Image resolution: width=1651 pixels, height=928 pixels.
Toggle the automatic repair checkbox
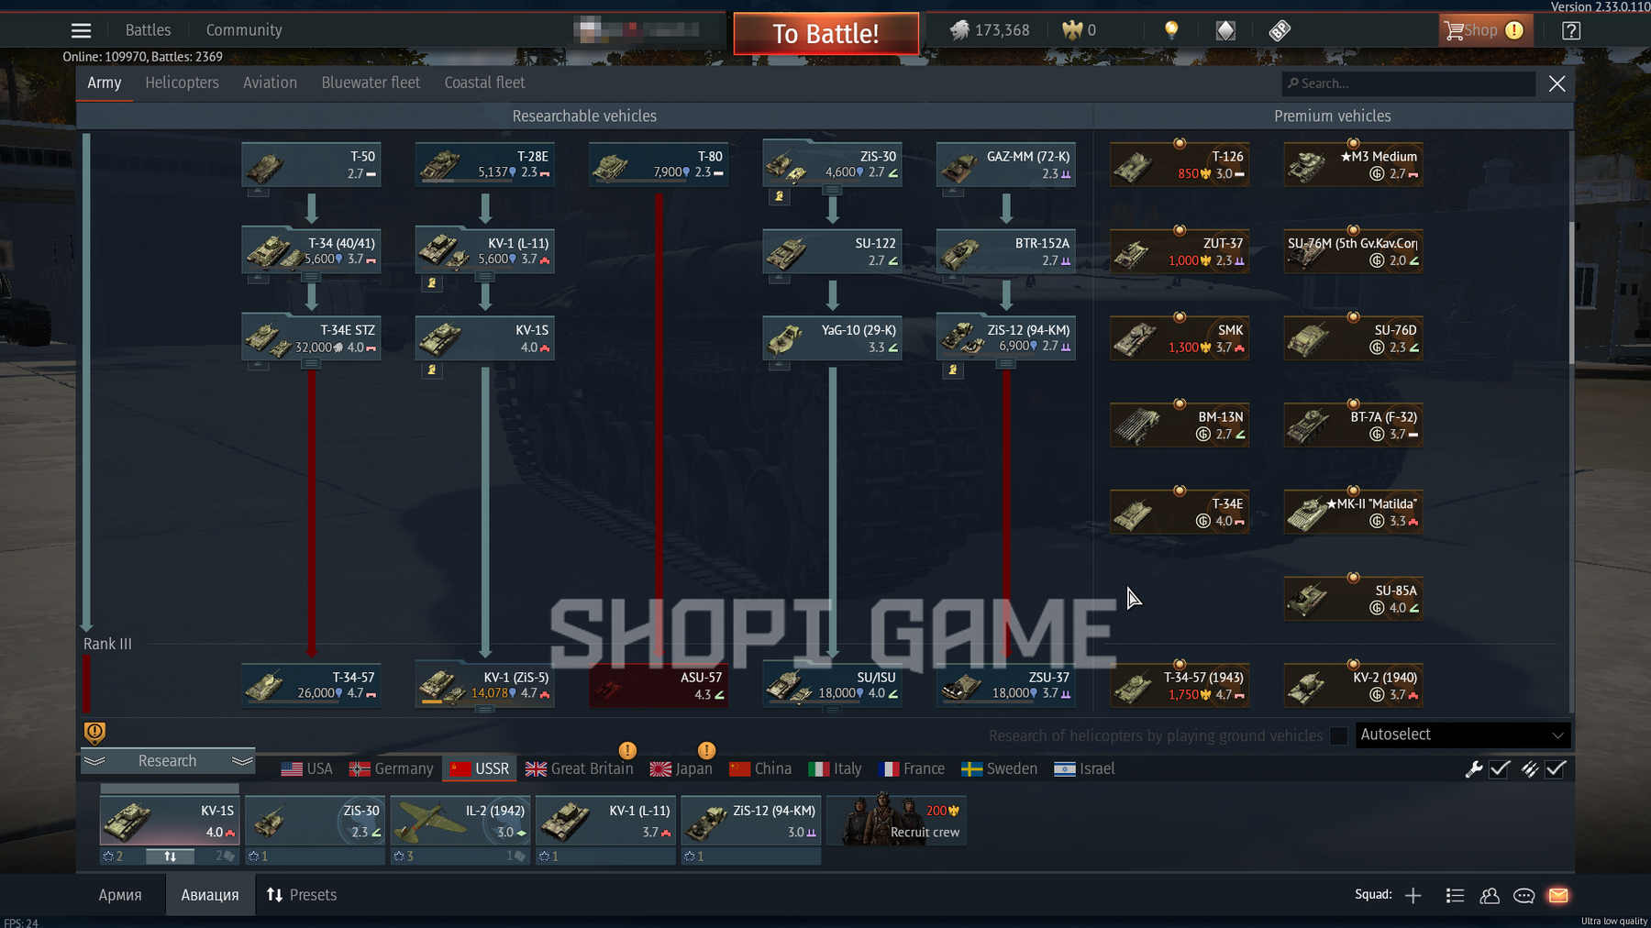[x=1500, y=769]
